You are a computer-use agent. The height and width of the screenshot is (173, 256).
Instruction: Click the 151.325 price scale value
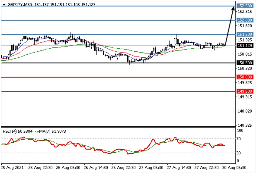(x=245, y=40)
